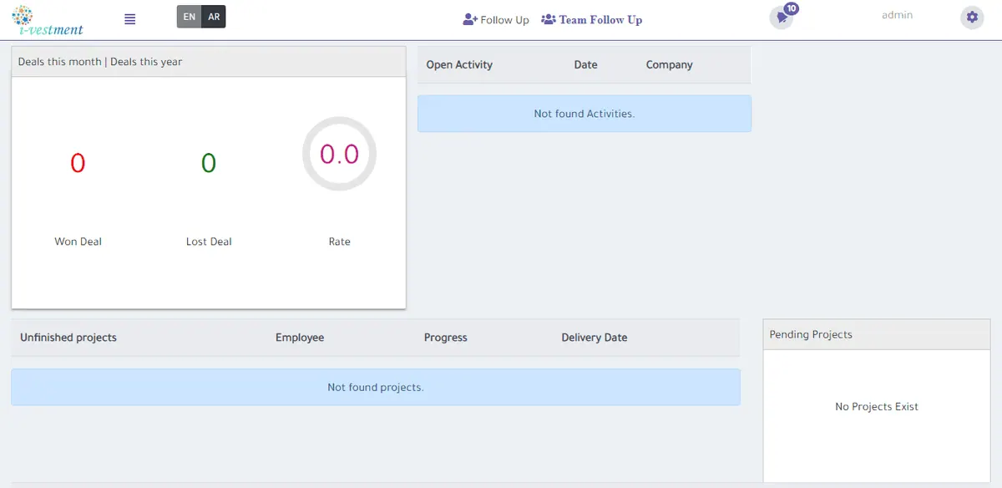The image size is (1002, 488).
Task: Click the Rate circular progress 0.0
Action: [339, 154]
